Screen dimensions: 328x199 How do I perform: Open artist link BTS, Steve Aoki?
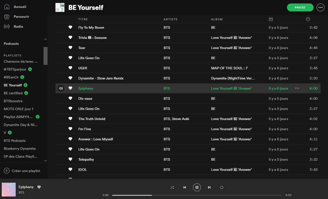pos(176,119)
